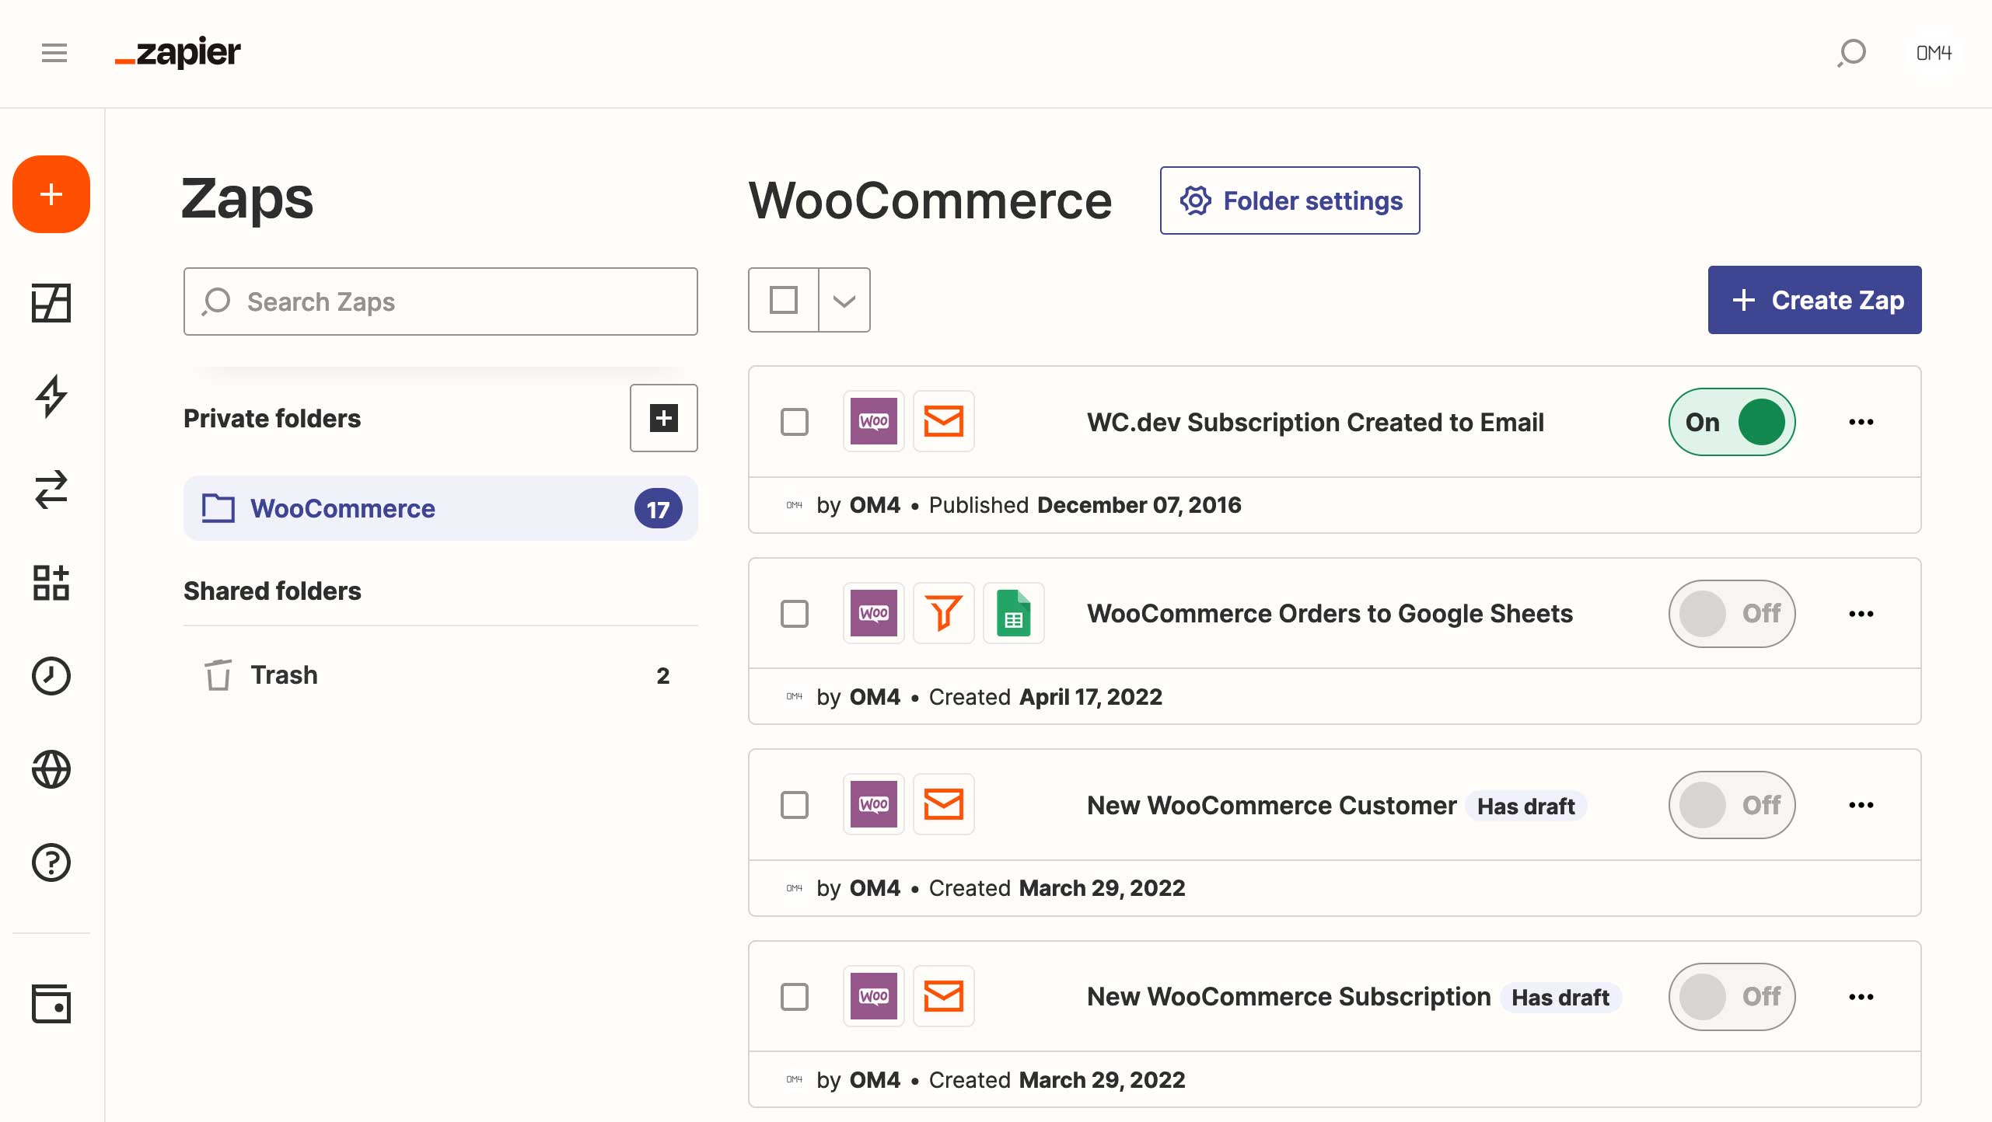The width and height of the screenshot is (1992, 1122).
Task: Open the Zaps lightning icon in sidebar
Action: click(51, 396)
